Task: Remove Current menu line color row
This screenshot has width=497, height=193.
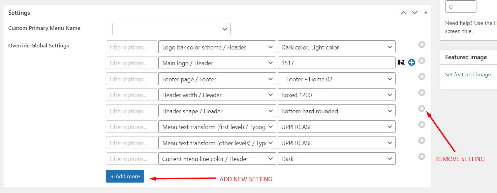Action: click(422, 156)
